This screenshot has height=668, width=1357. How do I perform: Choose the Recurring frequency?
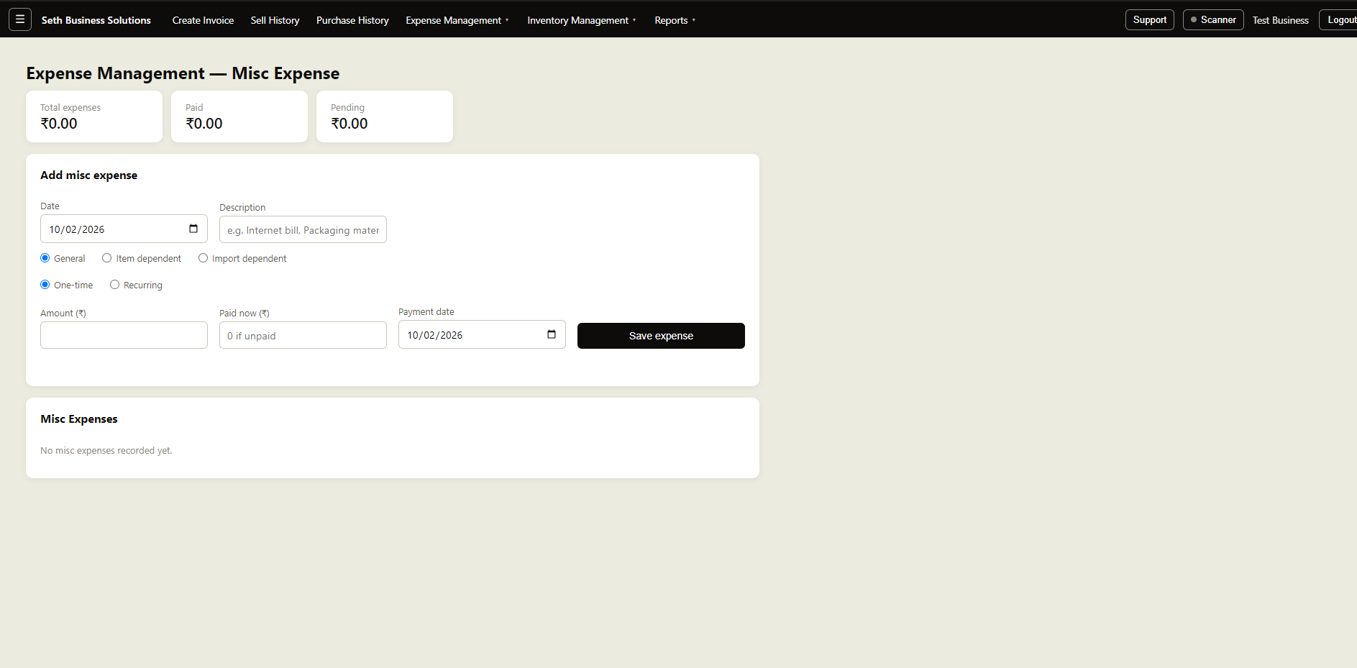coord(115,285)
